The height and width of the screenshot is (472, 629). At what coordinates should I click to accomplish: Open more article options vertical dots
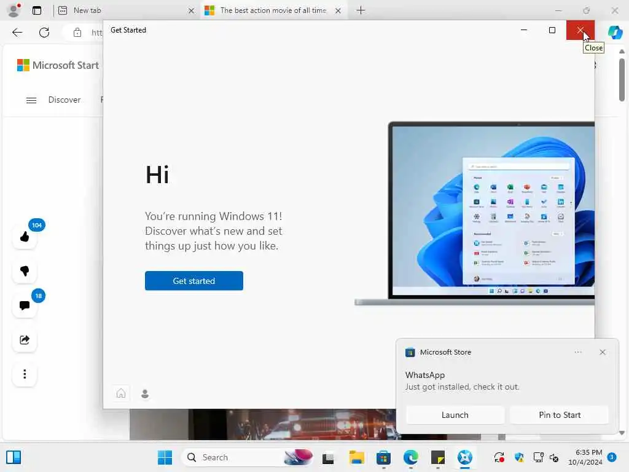(x=25, y=374)
